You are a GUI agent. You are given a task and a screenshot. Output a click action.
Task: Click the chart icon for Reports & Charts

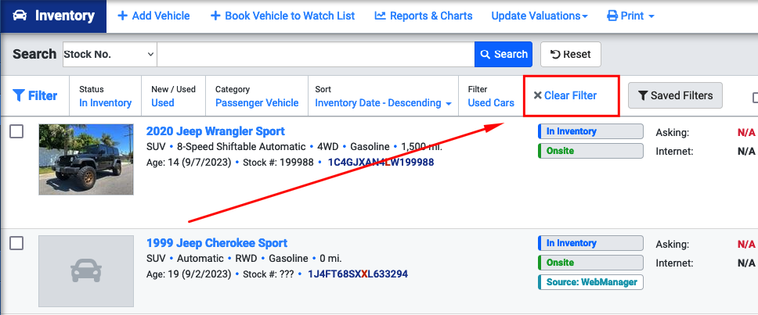(380, 16)
